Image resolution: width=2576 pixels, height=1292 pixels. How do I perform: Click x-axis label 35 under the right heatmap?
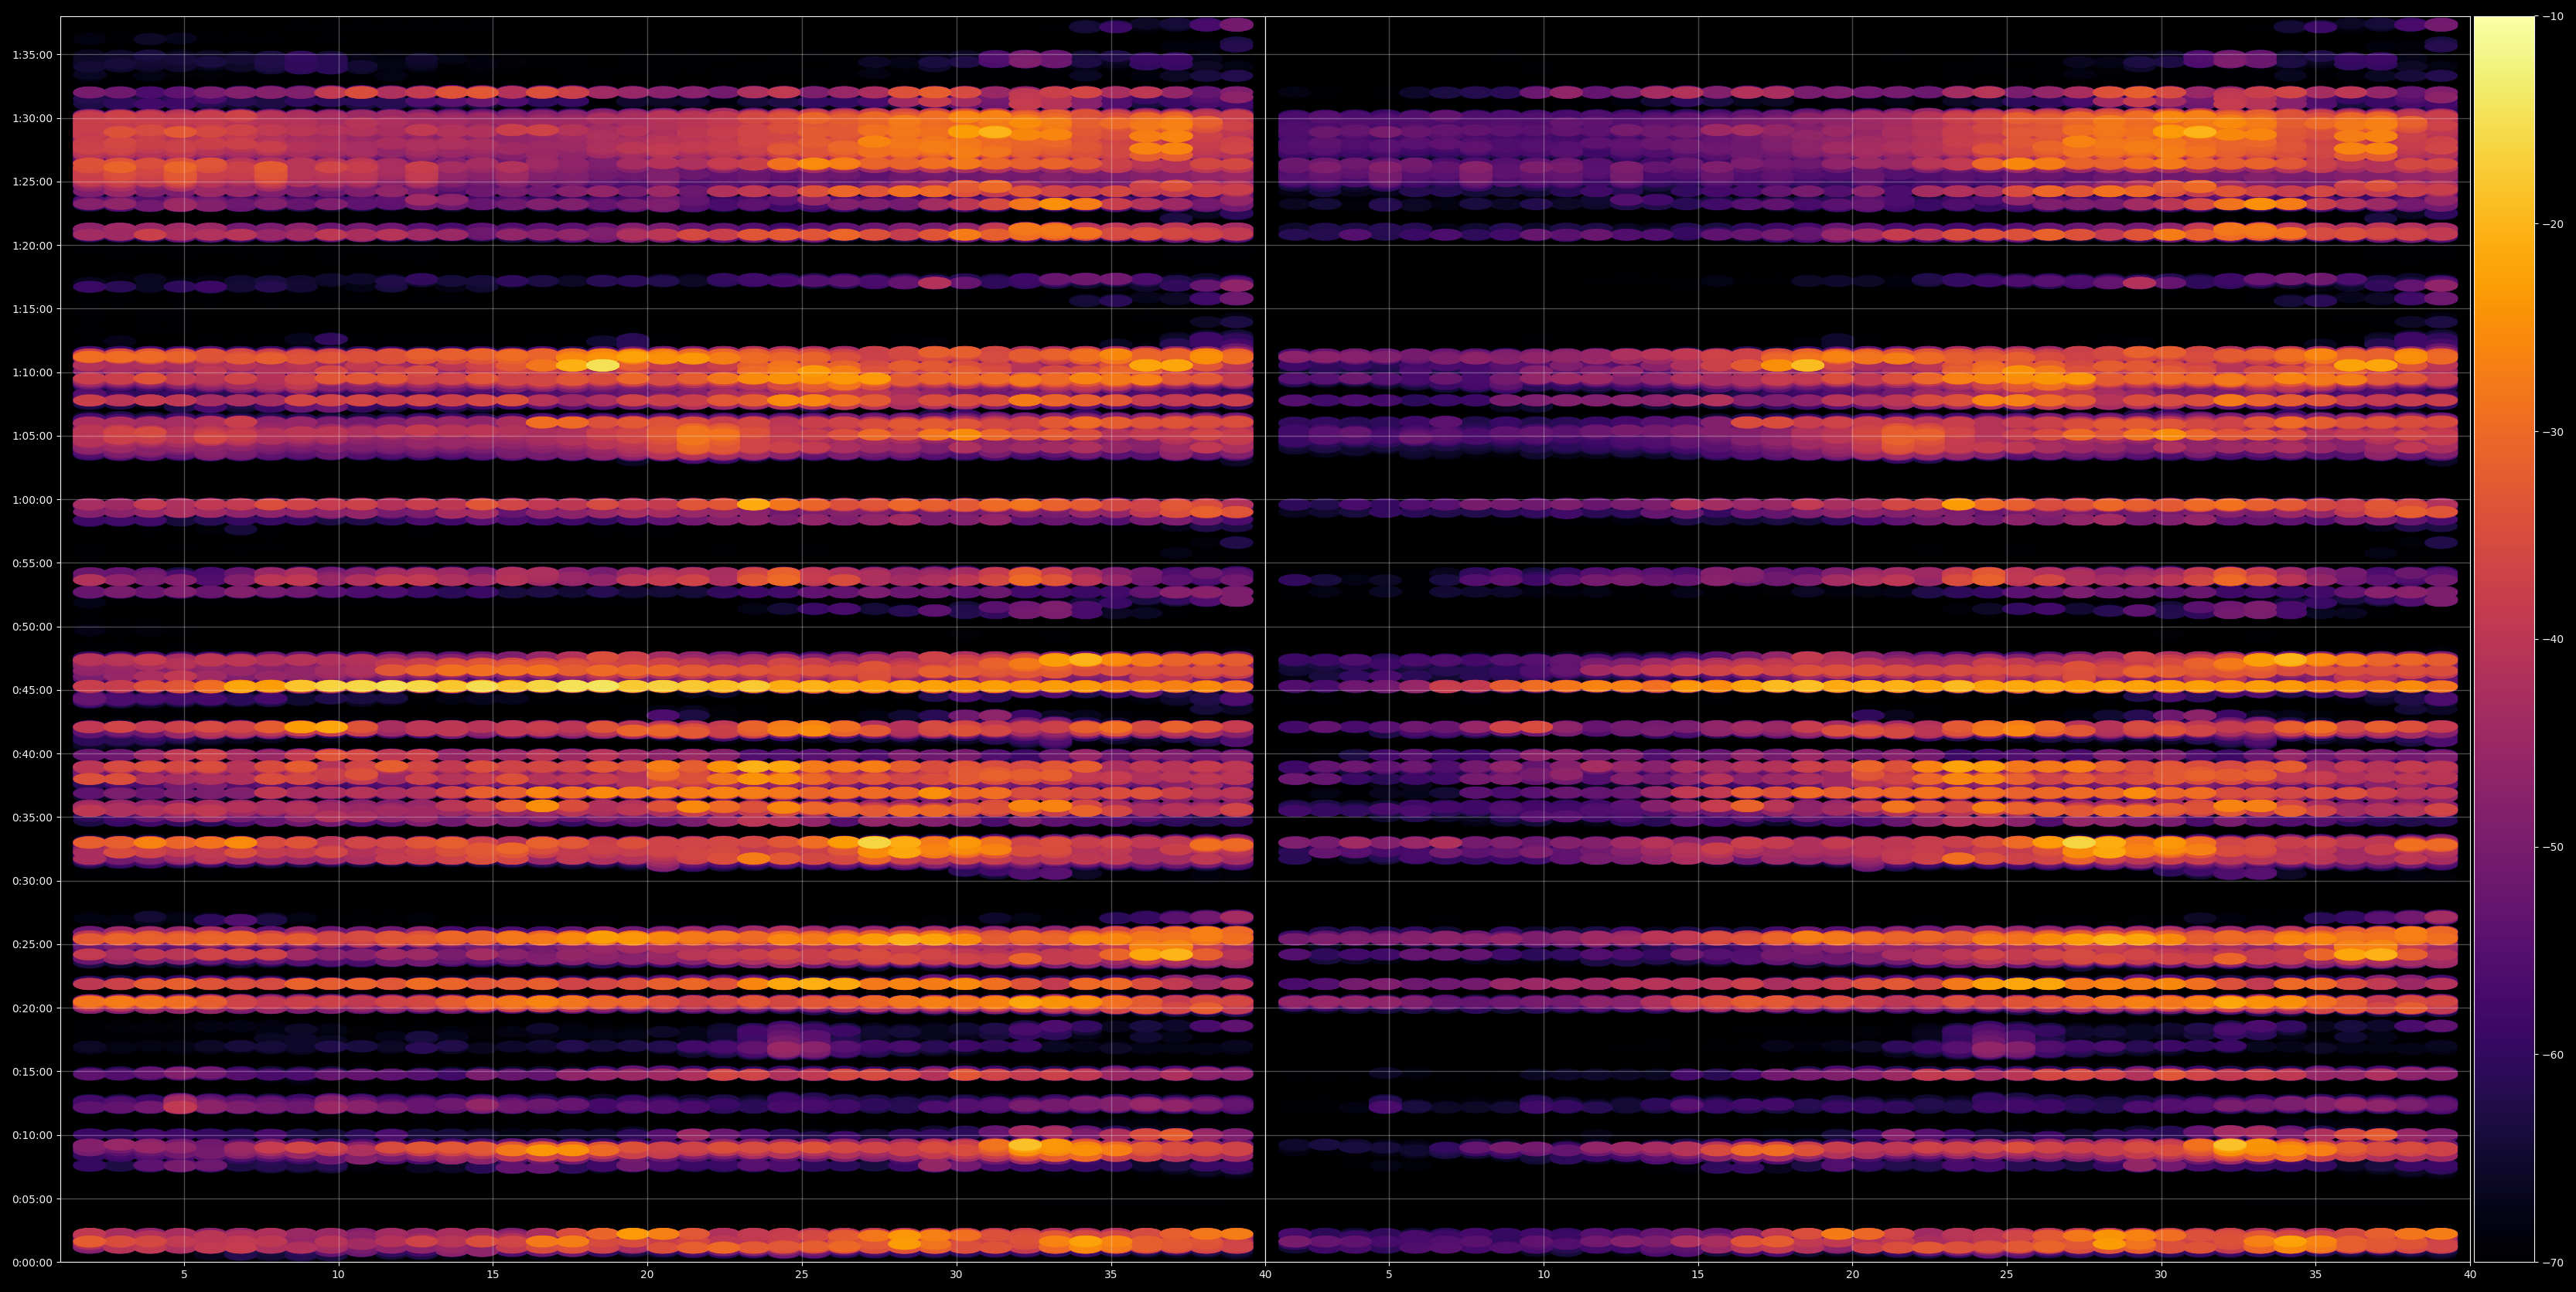tap(2316, 1275)
